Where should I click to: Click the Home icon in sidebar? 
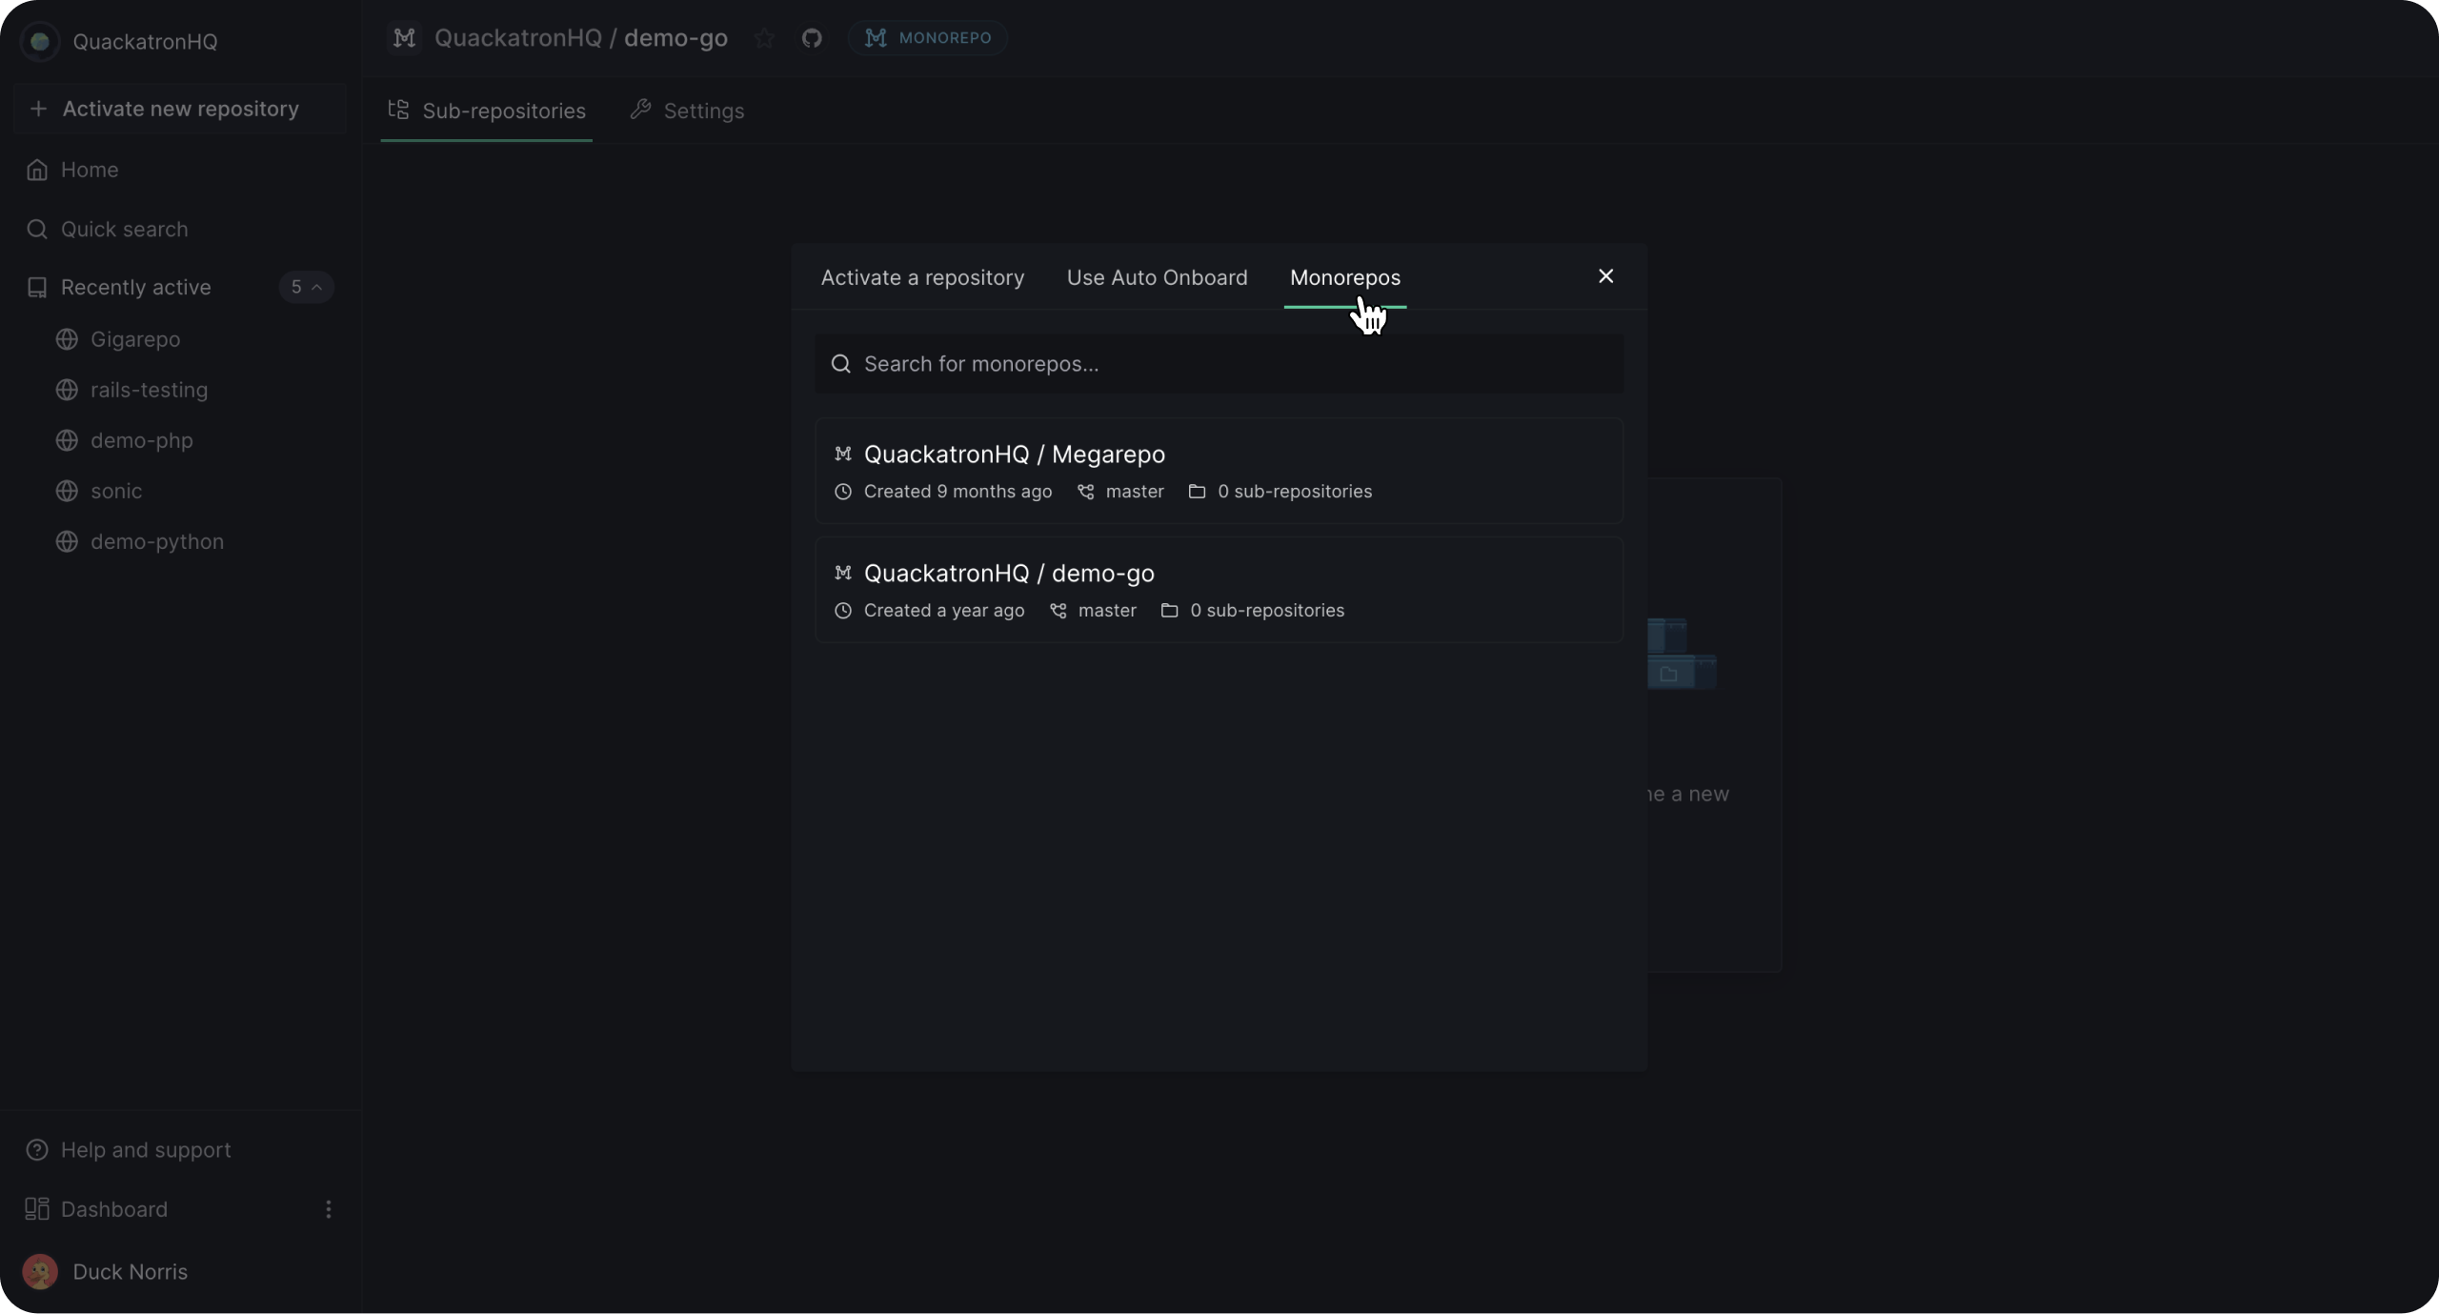[37, 170]
